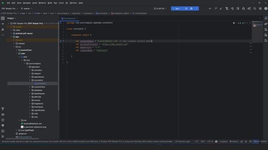Select AndroidManifest.xml in project tree

click(x=33, y=124)
